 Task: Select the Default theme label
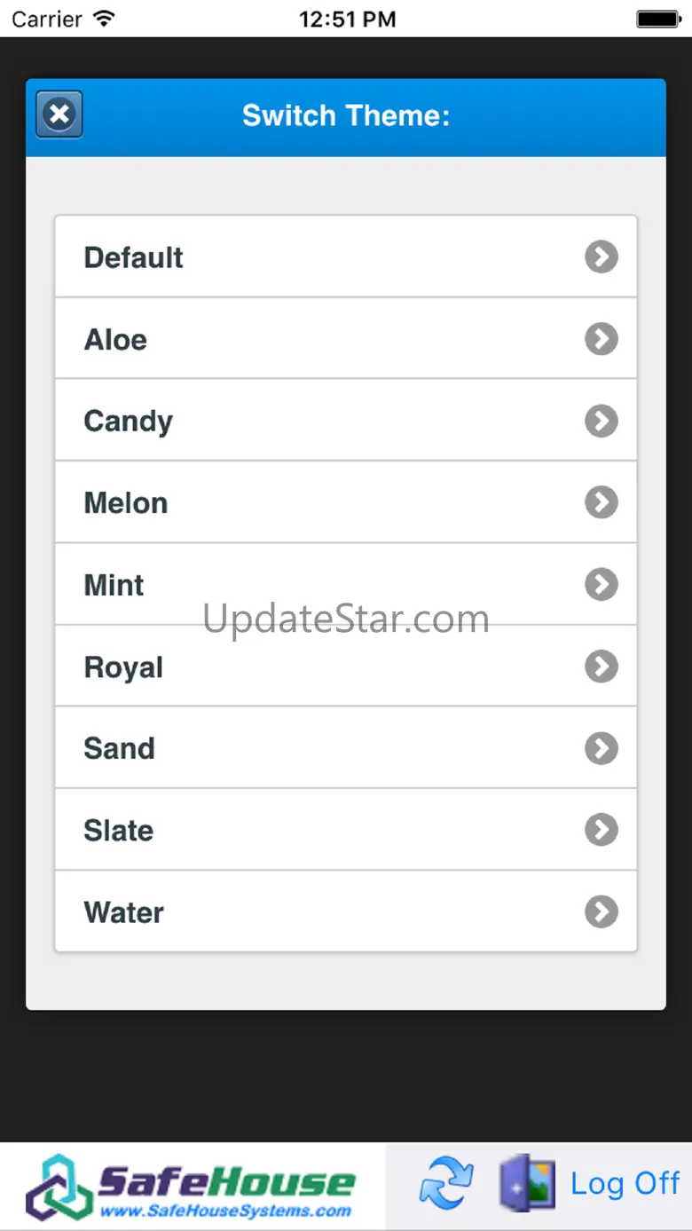coord(134,257)
